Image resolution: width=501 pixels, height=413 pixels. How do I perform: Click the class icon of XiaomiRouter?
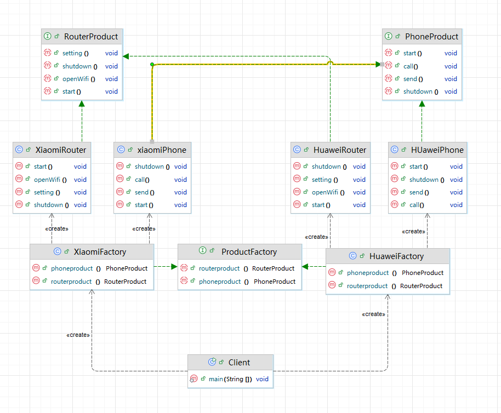pyautogui.click(x=19, y=150)
